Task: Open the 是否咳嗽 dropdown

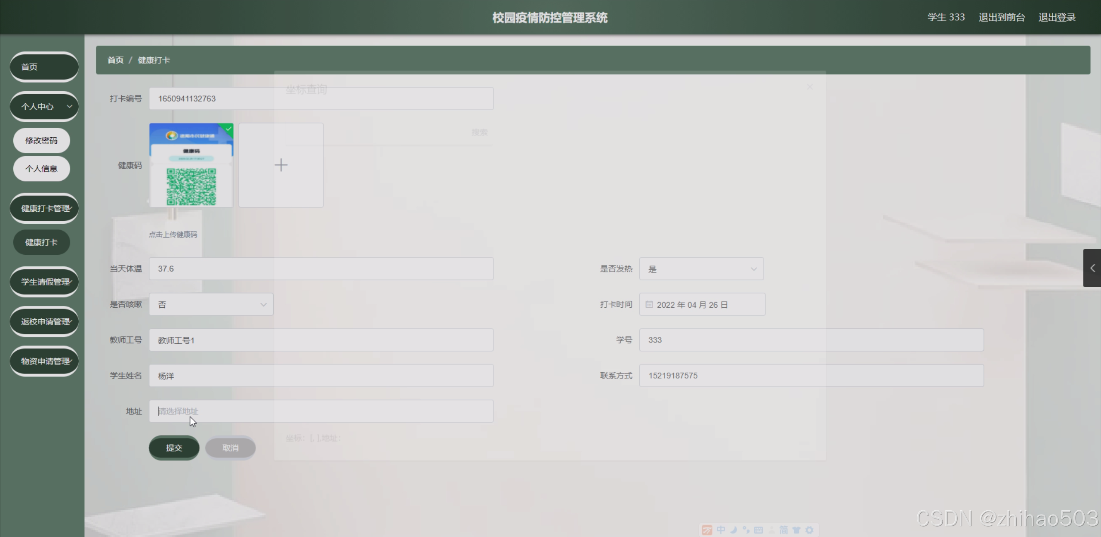Action: (x=211, y=305)
